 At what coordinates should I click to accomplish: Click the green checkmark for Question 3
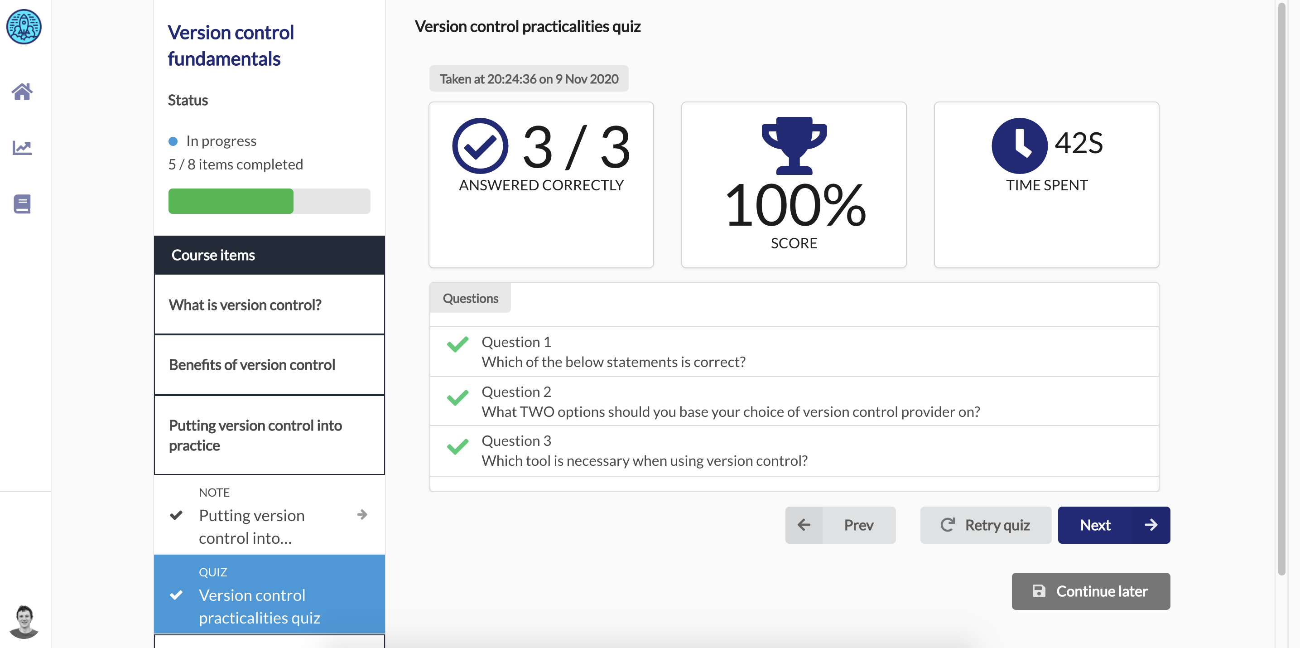tap(458, 446)
